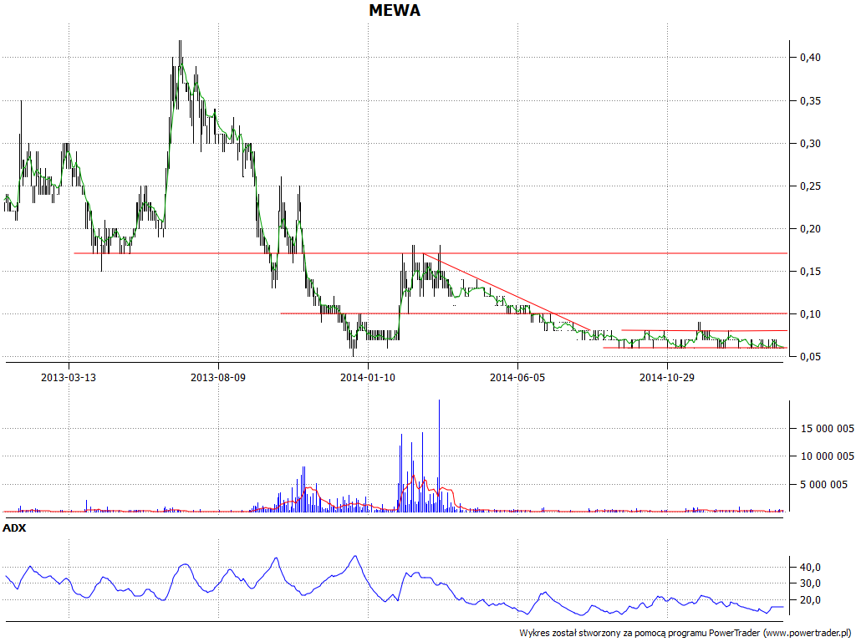Select the 2014-06-05 date label
The image size is (856, 642).
[517, 377]
